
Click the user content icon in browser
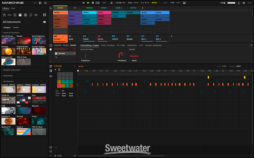44,15
